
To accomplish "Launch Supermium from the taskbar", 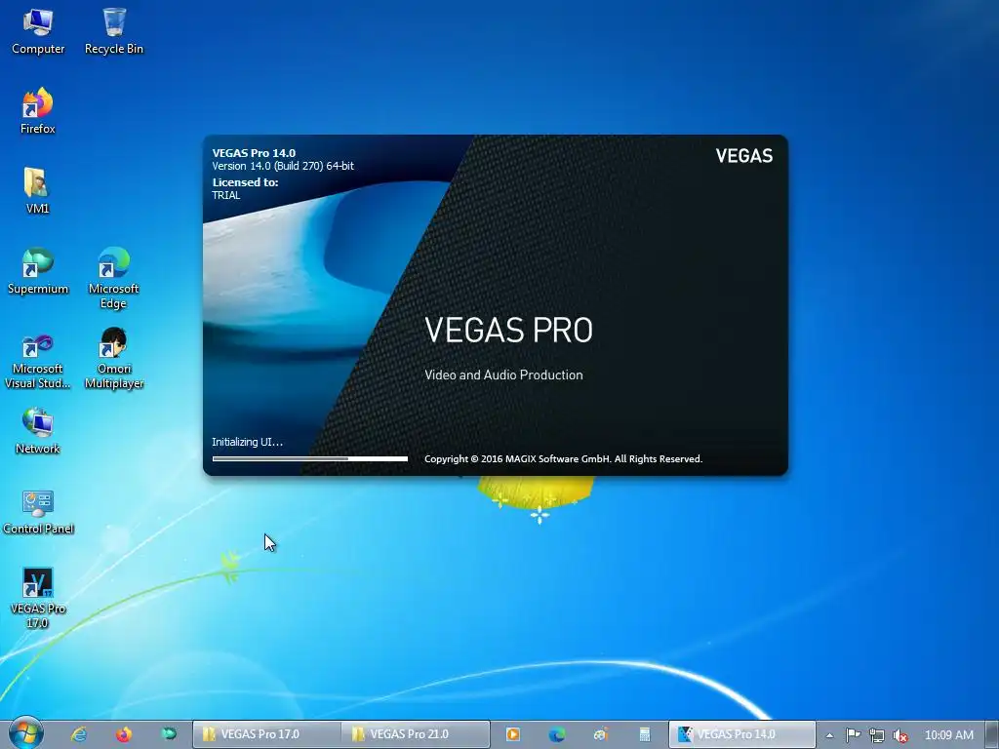I will [x=168, y=734].
